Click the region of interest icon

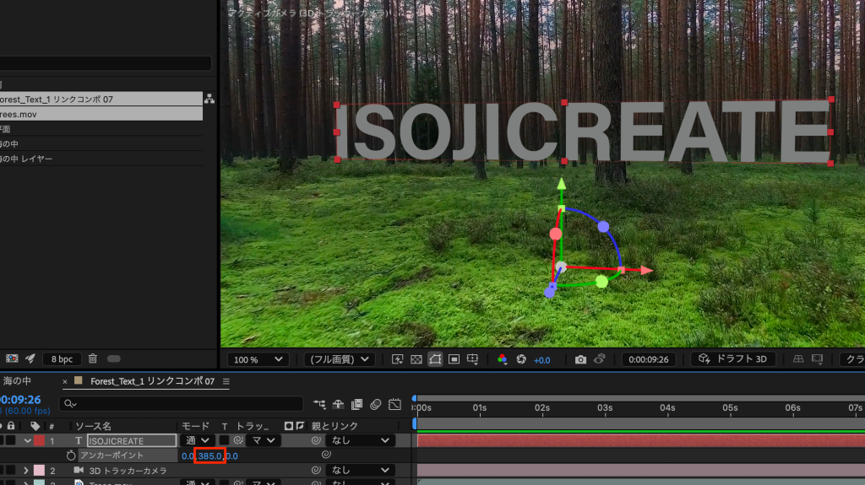(x=454, y=359)
